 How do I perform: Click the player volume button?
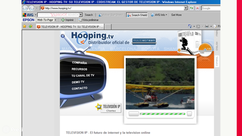[189, 114]
